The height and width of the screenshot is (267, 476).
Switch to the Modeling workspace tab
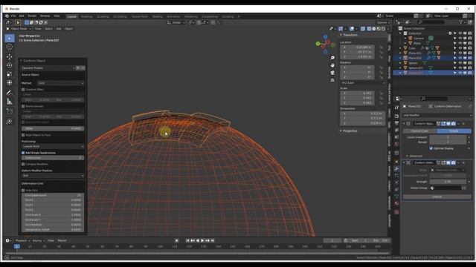[86, 16]
